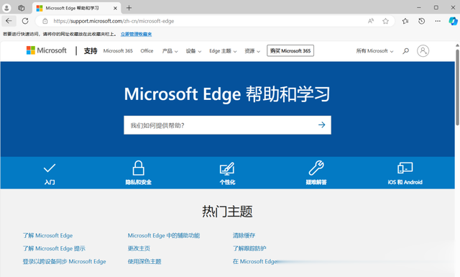The width and height of the screenshot is (460, 277).
Task: Sign in via the account avatar icon
Action: click(x=423, y=51)
